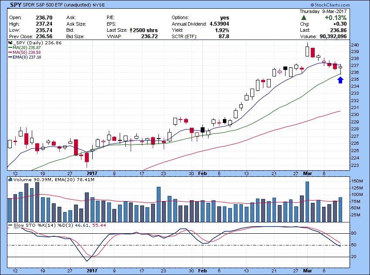Viewport: 370px width, 275px height.
Task: Click the SCTR (ETF) value 87.8
Action: pos(224,36)
